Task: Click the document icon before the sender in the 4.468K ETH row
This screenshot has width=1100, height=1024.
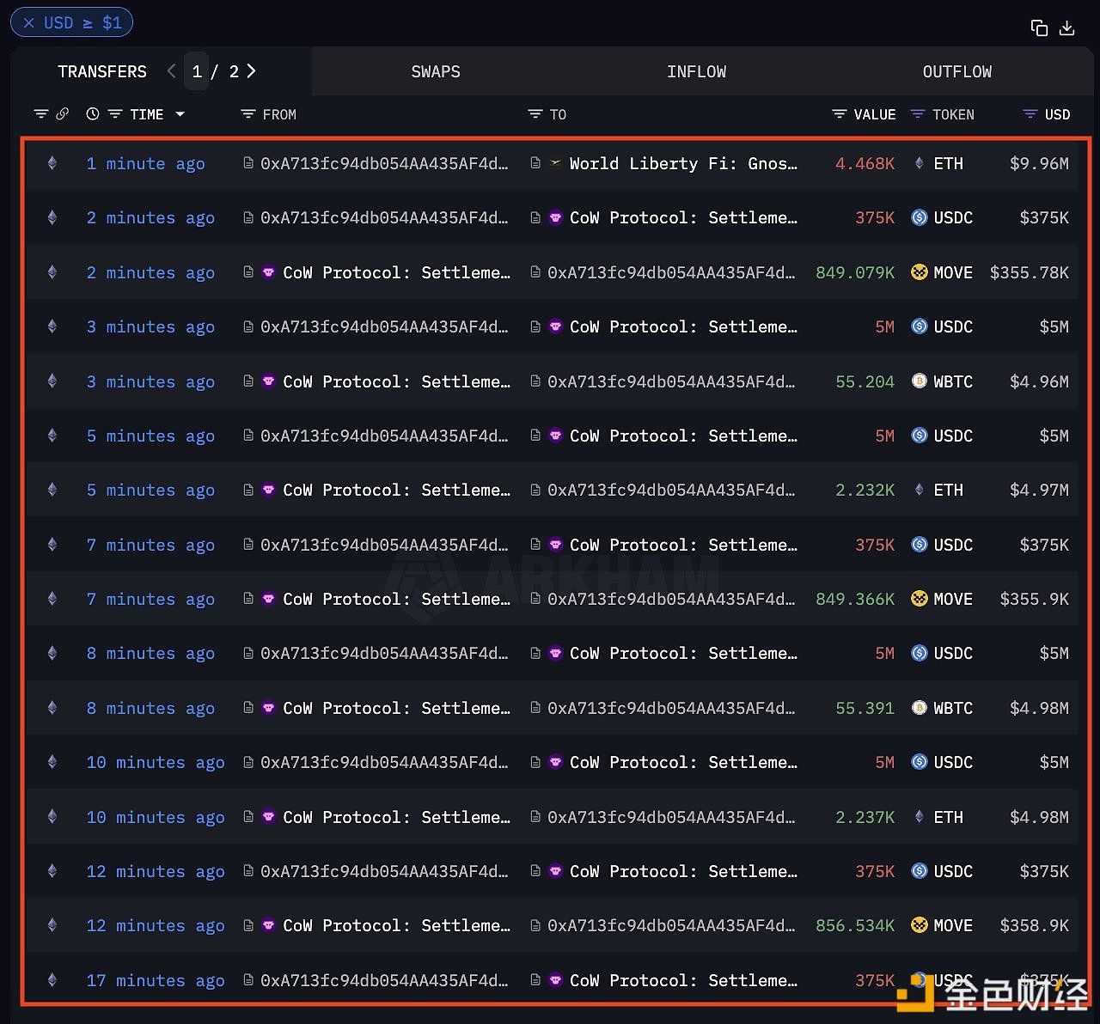Action: click(248, 162)
